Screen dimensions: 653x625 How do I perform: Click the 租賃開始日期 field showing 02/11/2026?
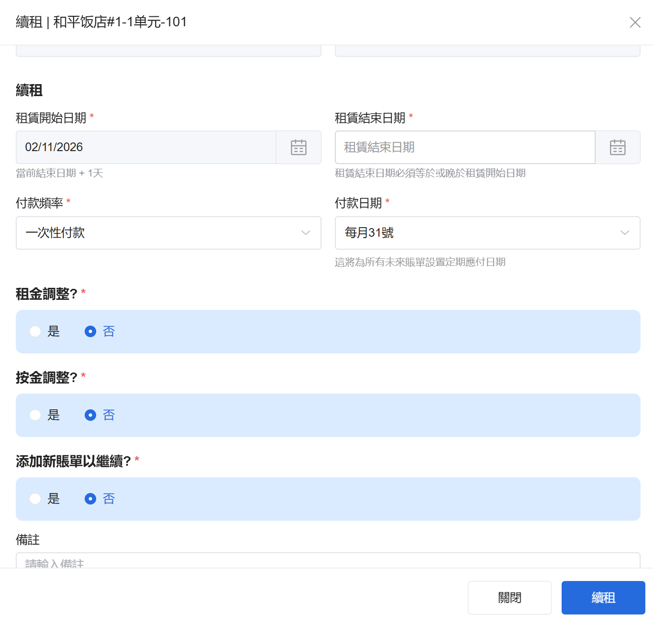pos(146,147)
